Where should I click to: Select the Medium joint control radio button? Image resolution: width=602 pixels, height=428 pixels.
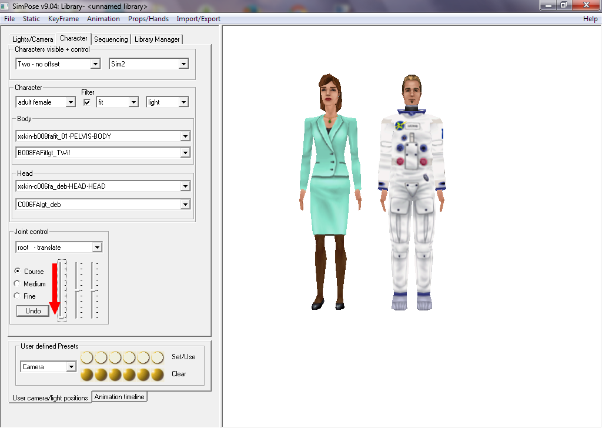pyautogui.click(x=18, y=284)
